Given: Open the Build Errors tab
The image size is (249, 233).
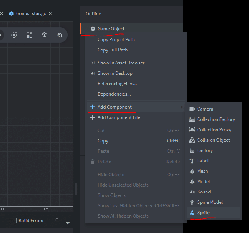Looking at the screenshot, I should point(27,221).
